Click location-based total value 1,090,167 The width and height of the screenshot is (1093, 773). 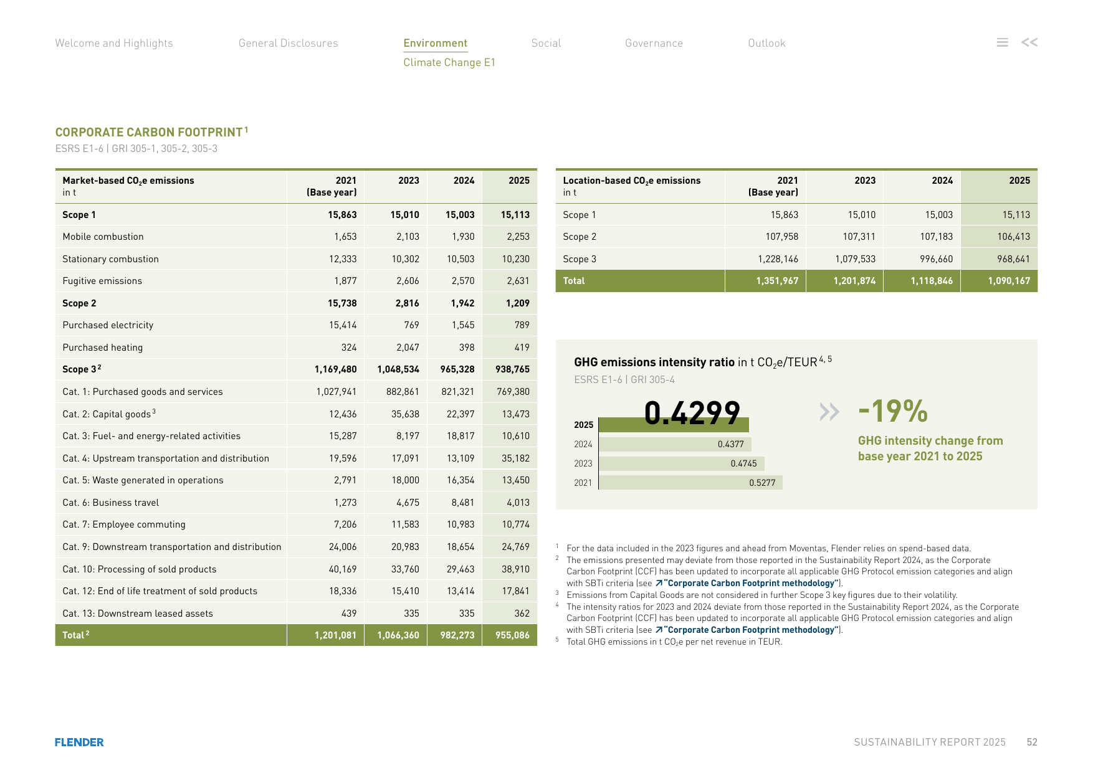click(x=1009, y=281)
